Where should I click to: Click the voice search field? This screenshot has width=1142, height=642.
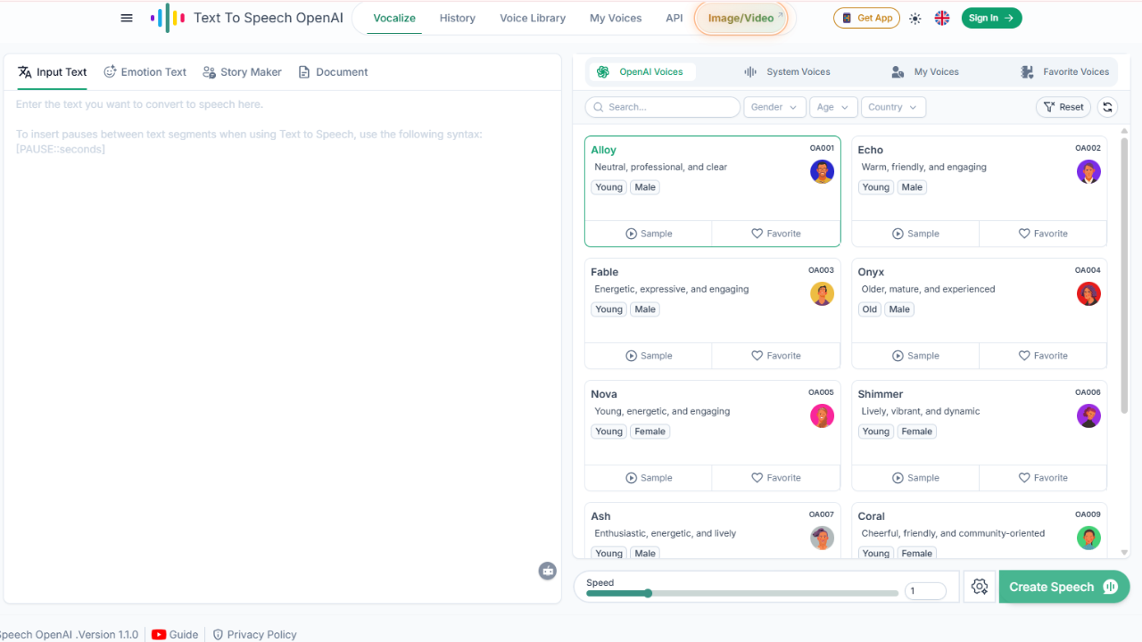click(x=663, y=107)
